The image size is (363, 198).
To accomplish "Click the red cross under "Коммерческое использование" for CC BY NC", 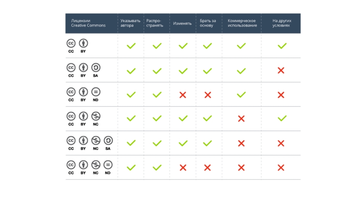I will (241, 118).
